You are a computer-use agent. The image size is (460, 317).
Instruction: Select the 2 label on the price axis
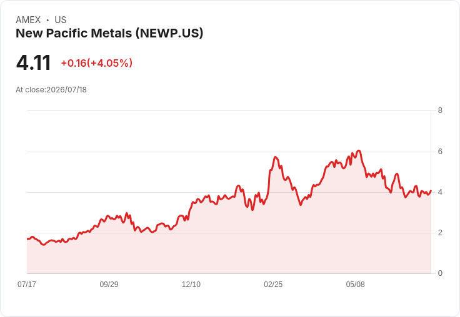pyautogui.click(x=440, y=233)
